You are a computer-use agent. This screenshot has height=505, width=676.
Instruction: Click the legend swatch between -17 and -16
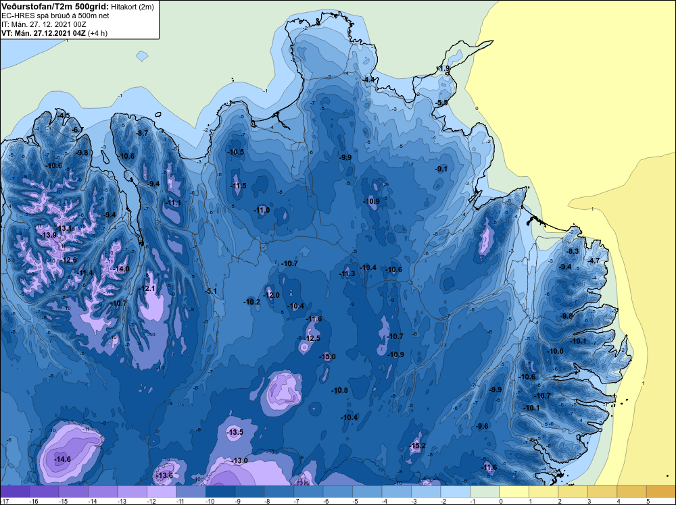pos(15,491)
